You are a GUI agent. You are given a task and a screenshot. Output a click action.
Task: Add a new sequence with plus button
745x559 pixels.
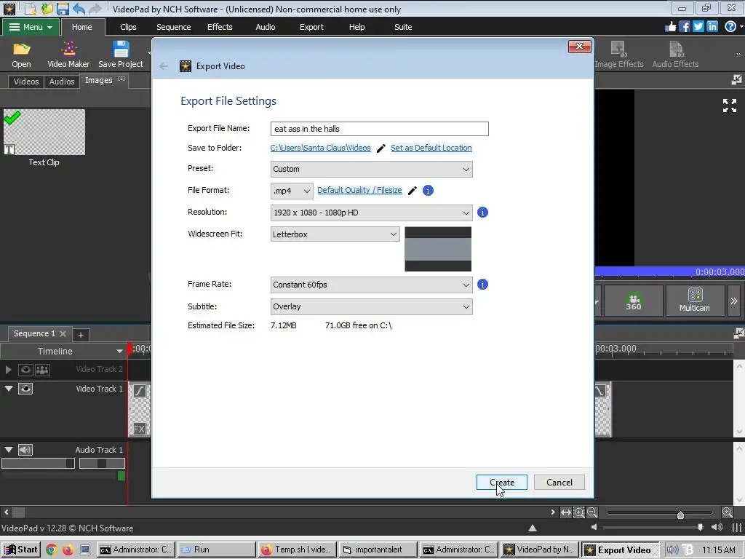point(81,335)
